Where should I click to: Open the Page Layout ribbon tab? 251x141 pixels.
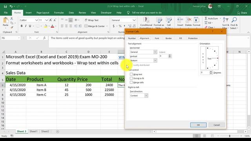(43, 13)
